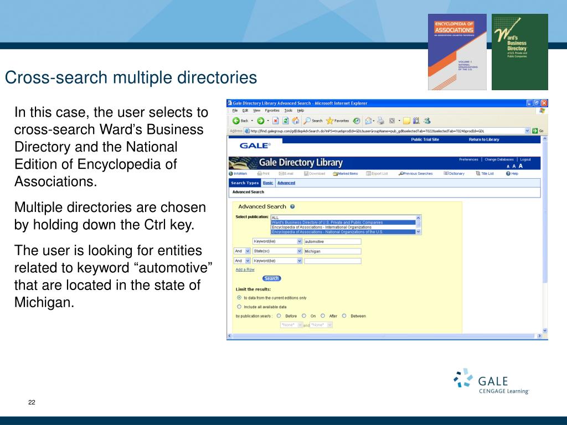Click the IE Back arrow button
567x425 pixels.
236,121
